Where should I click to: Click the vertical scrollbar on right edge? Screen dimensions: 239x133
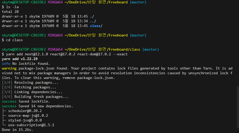tap(238, 107)
